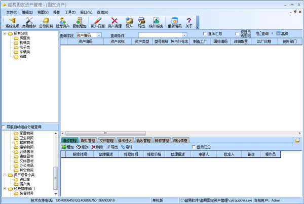This screenshot has width=304, height=204.
Task: Click the 查询 search button
Action: pyautogui.click(x=262, y=34)
